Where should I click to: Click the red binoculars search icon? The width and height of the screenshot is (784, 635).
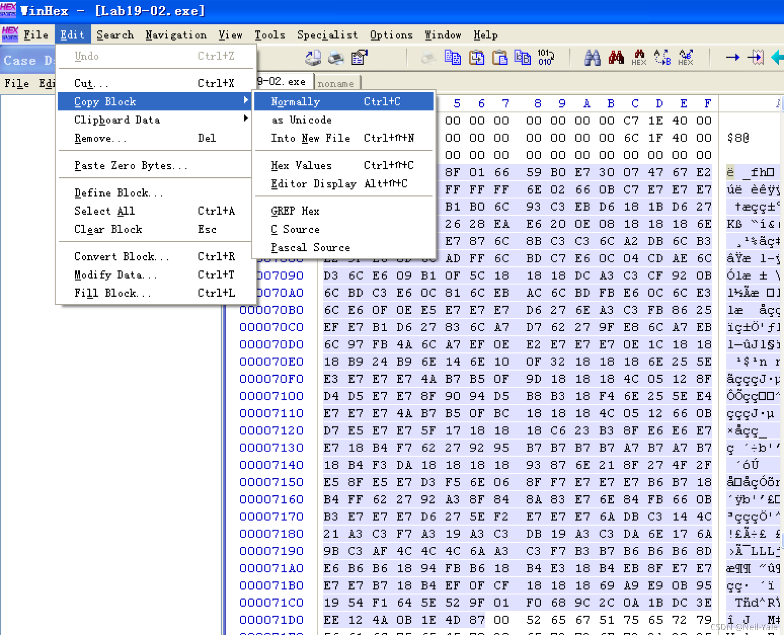point(616,58)
